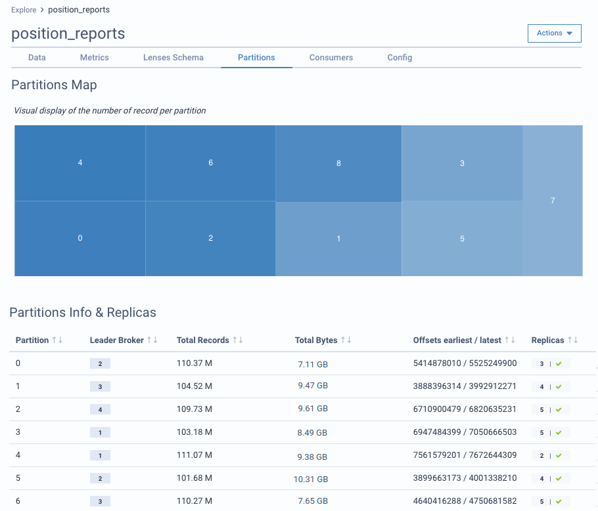Click replicas badge 5 in partition 3 row

tap(541, 432)
